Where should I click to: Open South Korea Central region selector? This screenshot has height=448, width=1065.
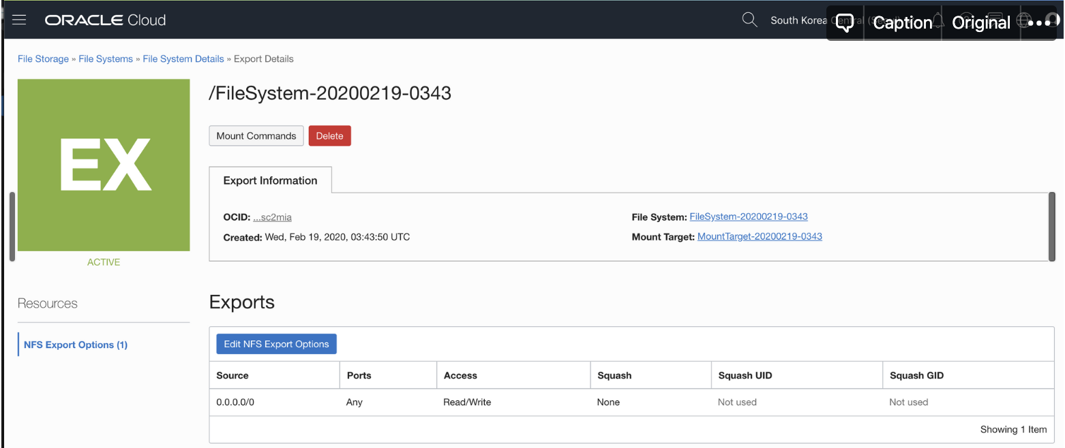pyautogui.click(x=798, y=20)
